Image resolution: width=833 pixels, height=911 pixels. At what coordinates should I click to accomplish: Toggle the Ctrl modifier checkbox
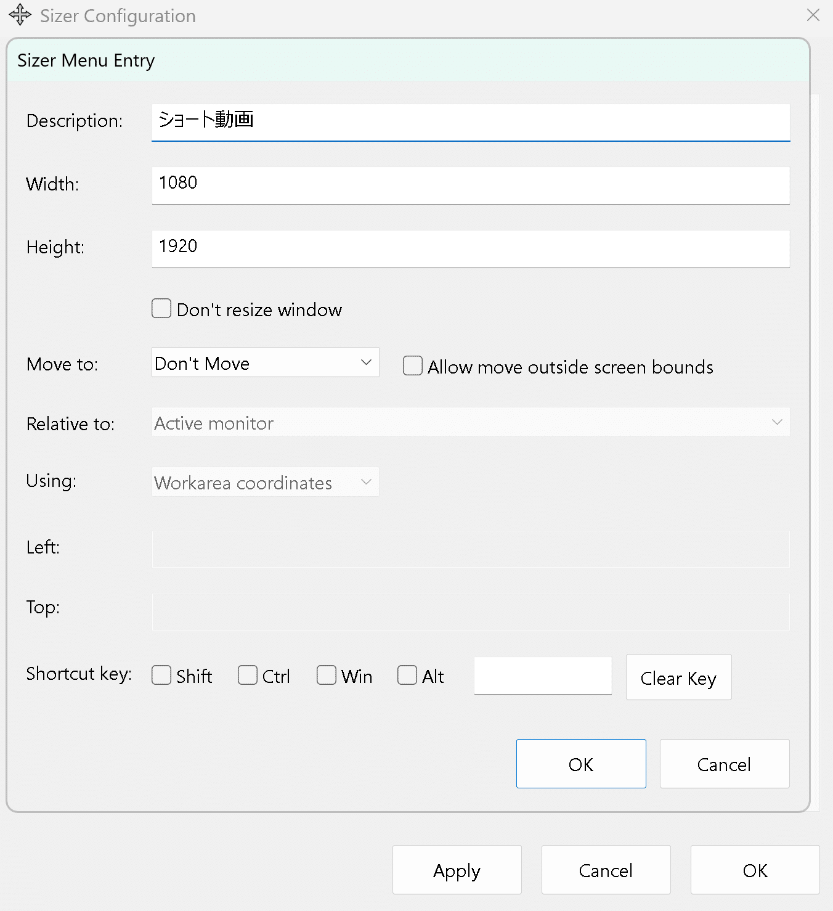248,675
